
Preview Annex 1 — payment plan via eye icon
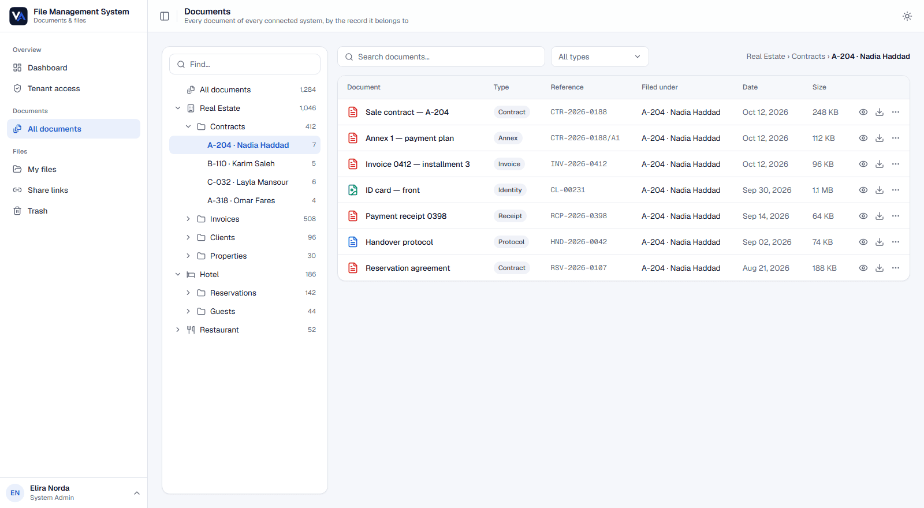click(x=863, y=138)
